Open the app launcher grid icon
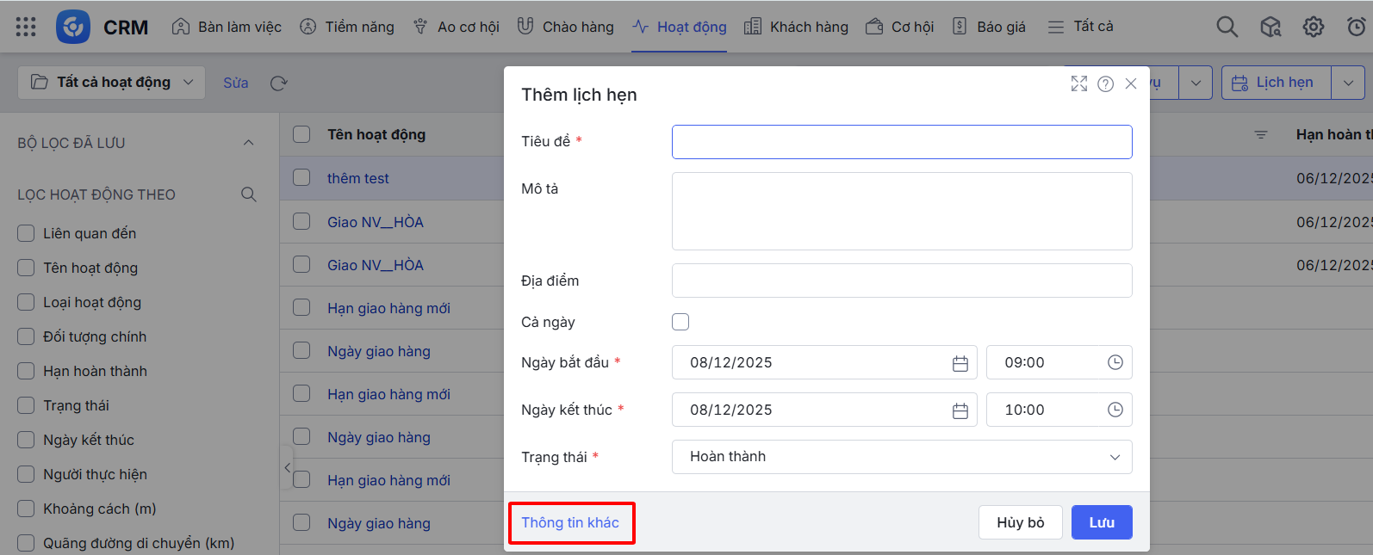Image resolution: width=1373 pixels, height=555 pixels. point(26,27)
